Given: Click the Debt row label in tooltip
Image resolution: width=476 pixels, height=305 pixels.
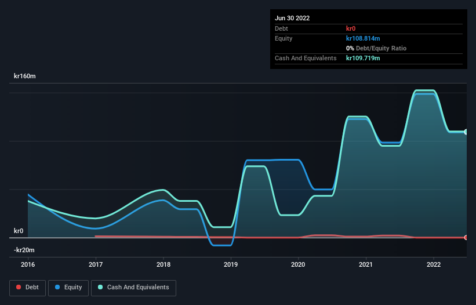Looking at the screenshot, I should [x=281, y=28].
